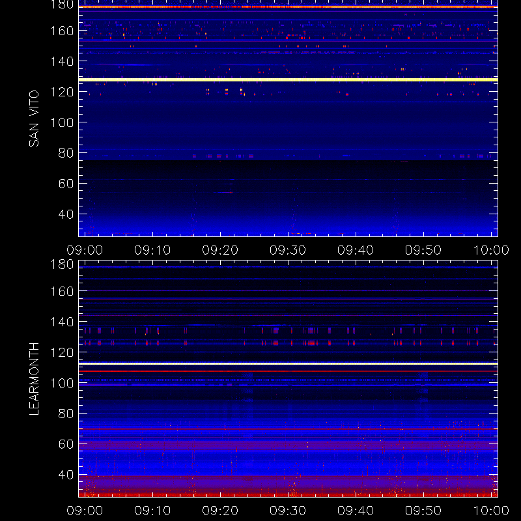Click the bright yellow band in San Vito spectrogram
This screenshot has width=521, height=521.
288,79
